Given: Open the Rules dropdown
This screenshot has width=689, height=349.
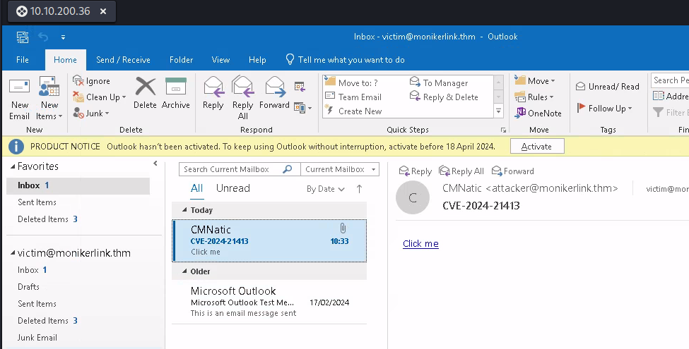Looking at the screenshot, I should (x=534, y=97).
